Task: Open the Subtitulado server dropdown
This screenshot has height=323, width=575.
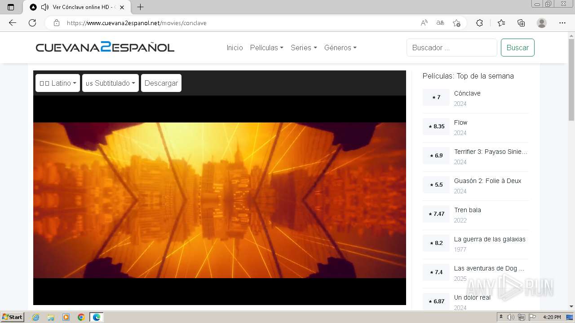Action: coord(111,83)
